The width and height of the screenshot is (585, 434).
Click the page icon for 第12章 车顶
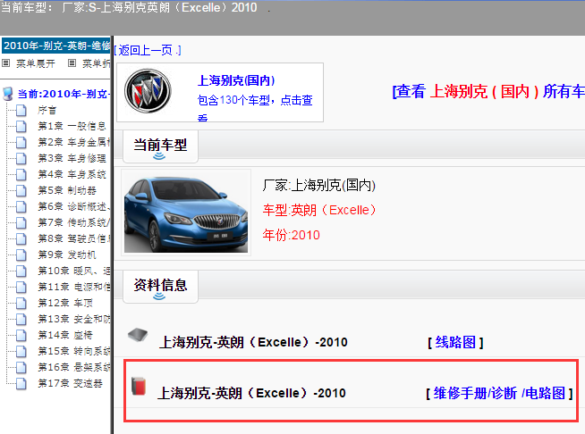click(x=21, y=303)
